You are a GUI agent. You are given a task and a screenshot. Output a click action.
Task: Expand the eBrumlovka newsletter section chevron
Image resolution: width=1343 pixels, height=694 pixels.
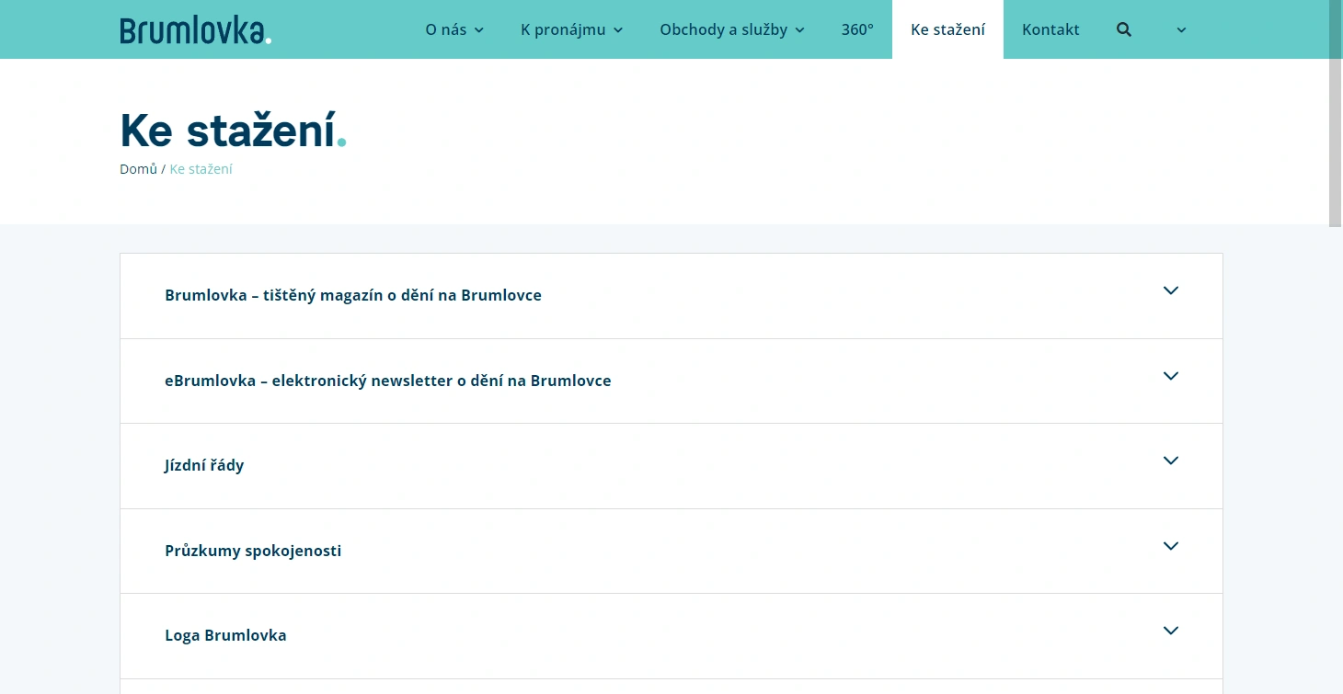click(x=1171, y=376)
